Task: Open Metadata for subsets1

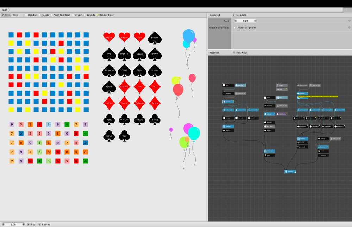Action: click(x=239, y=15)
